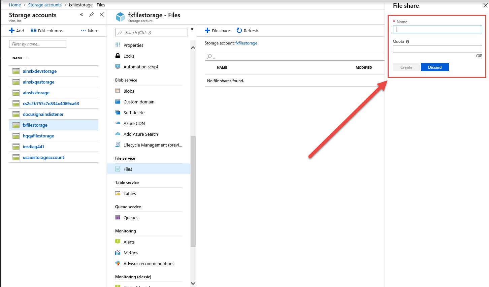Collapse the resource menu with double chevron
Image resolution: width=489 pixels, height=287 pixels.
192,29
